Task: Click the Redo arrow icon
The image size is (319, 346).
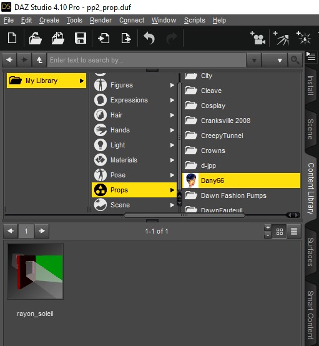Action: (172, 38)
